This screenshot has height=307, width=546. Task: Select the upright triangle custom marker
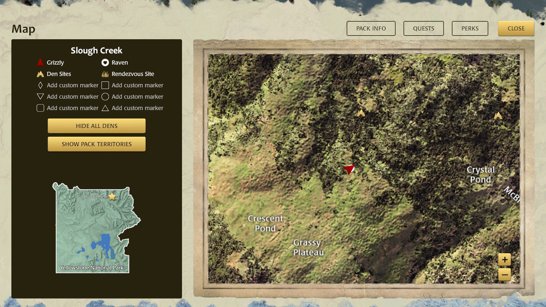(x=105, y=108)
